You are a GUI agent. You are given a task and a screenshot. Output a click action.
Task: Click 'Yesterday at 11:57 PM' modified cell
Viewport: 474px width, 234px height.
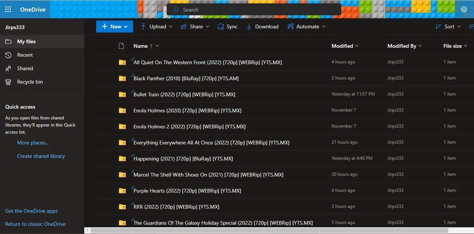(353, 94)
